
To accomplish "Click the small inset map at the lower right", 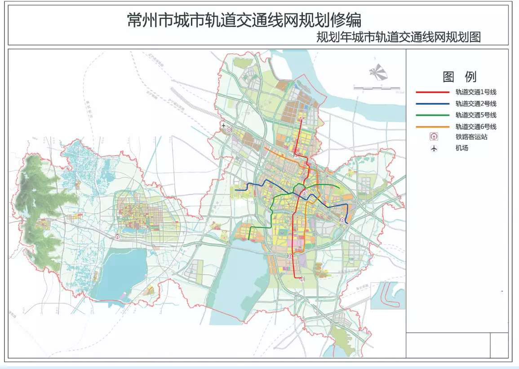I will [x=388, y=296].
